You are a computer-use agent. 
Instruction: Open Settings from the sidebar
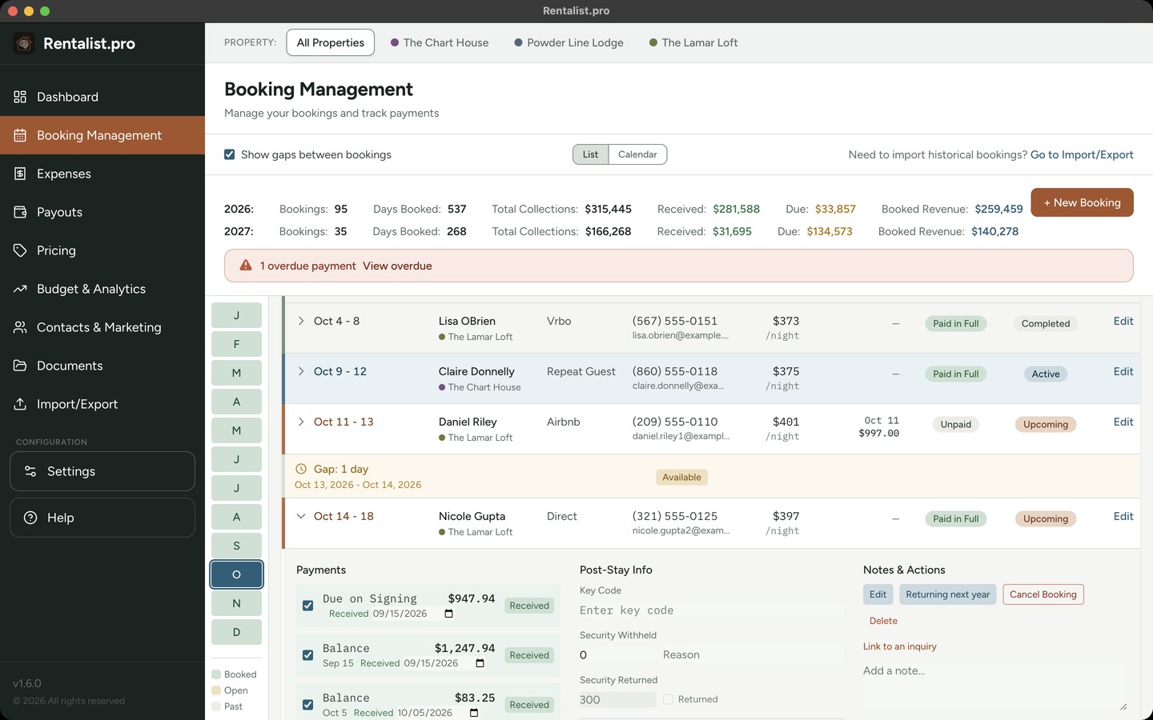pos(102,471)
